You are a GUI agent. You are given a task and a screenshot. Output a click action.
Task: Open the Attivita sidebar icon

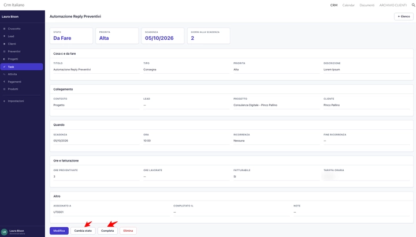pos(4,74)
